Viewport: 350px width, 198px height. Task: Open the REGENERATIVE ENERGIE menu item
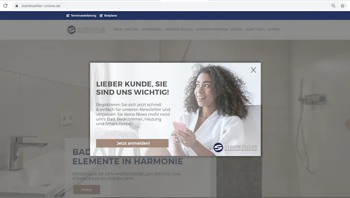212,29
